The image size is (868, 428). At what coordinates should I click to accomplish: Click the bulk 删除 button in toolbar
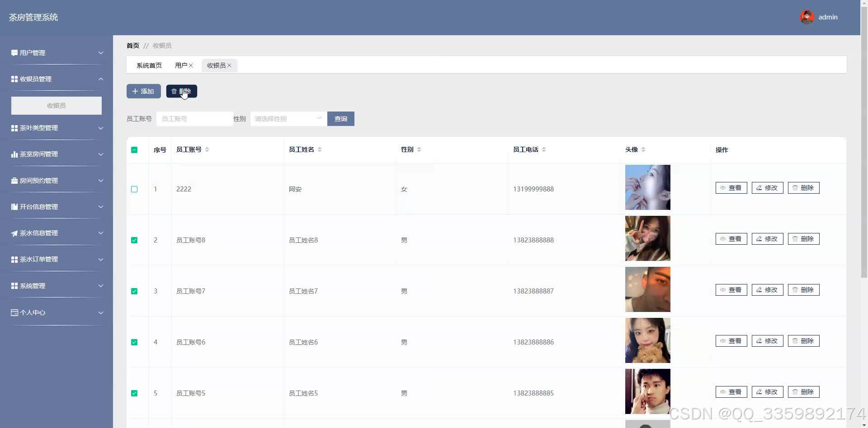click(x=181, y=91)
